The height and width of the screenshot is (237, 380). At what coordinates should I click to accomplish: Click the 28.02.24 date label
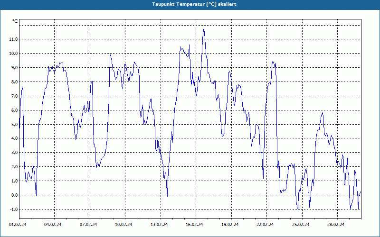point(336,225)
